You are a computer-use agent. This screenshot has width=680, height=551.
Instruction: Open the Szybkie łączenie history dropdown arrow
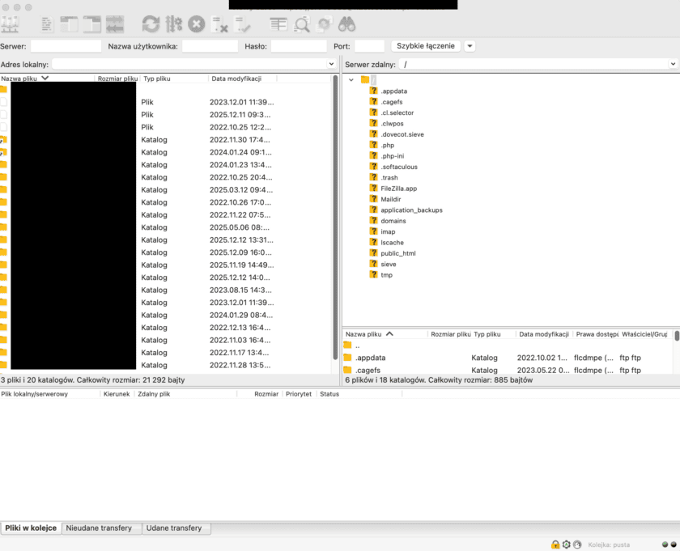(x=470, y=46)
